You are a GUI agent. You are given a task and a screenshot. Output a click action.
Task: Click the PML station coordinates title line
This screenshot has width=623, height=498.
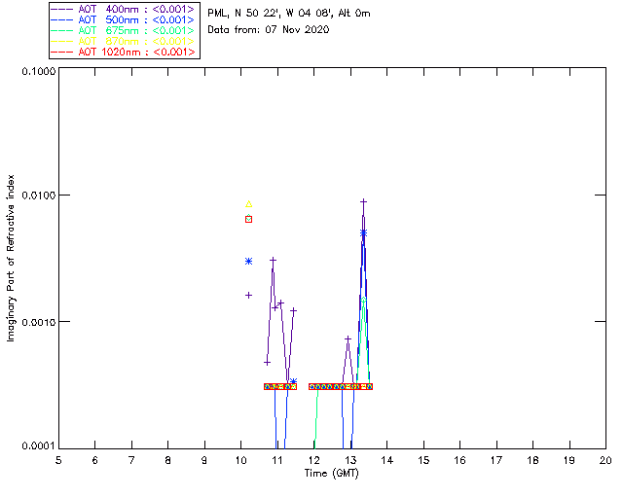(289, 14)
